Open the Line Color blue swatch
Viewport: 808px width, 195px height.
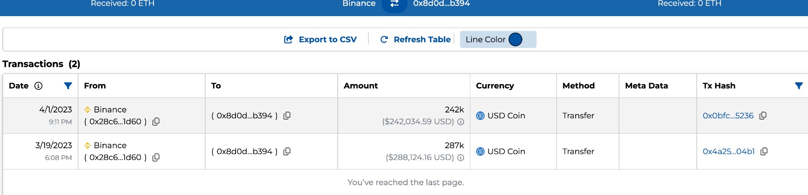515,39
